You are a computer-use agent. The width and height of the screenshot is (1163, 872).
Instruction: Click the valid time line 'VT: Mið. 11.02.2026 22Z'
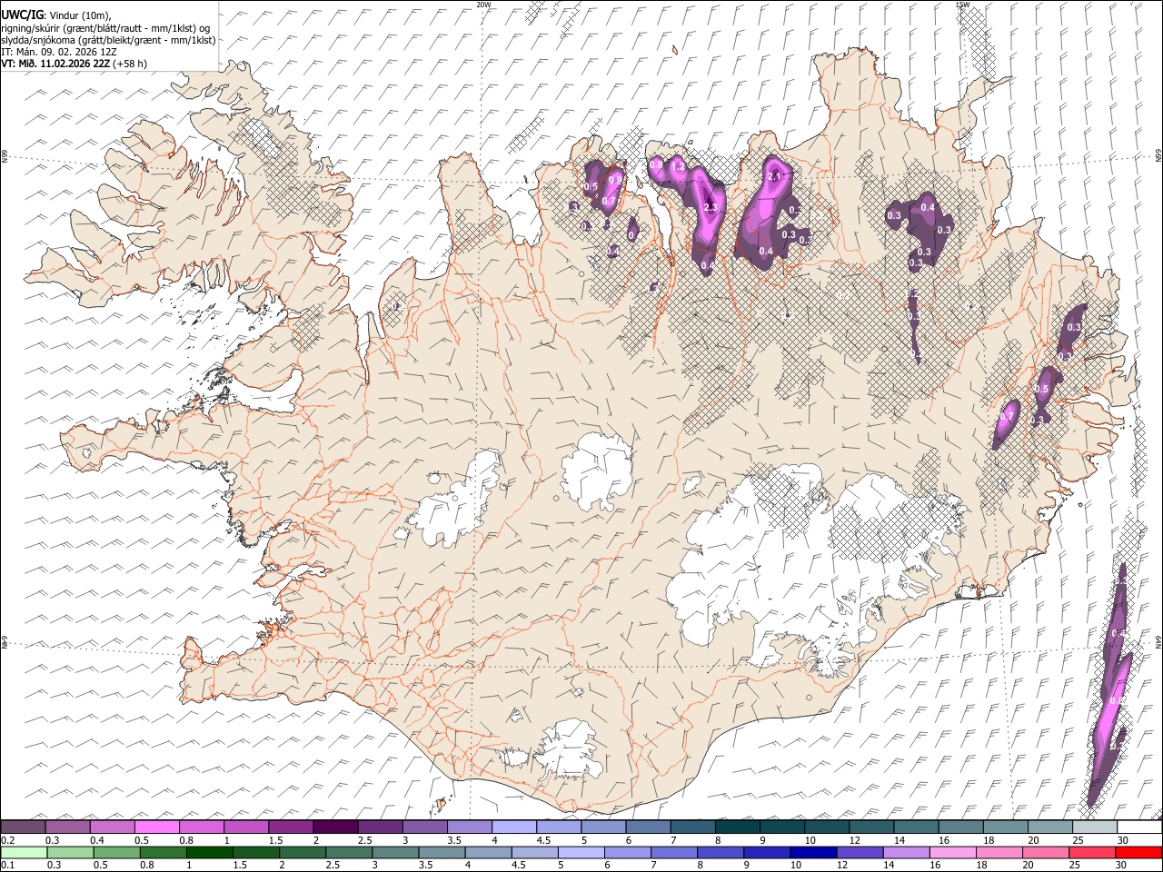point(56,64)
